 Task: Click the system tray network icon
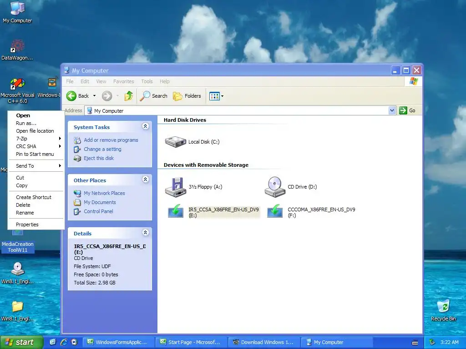click(433, 342)
